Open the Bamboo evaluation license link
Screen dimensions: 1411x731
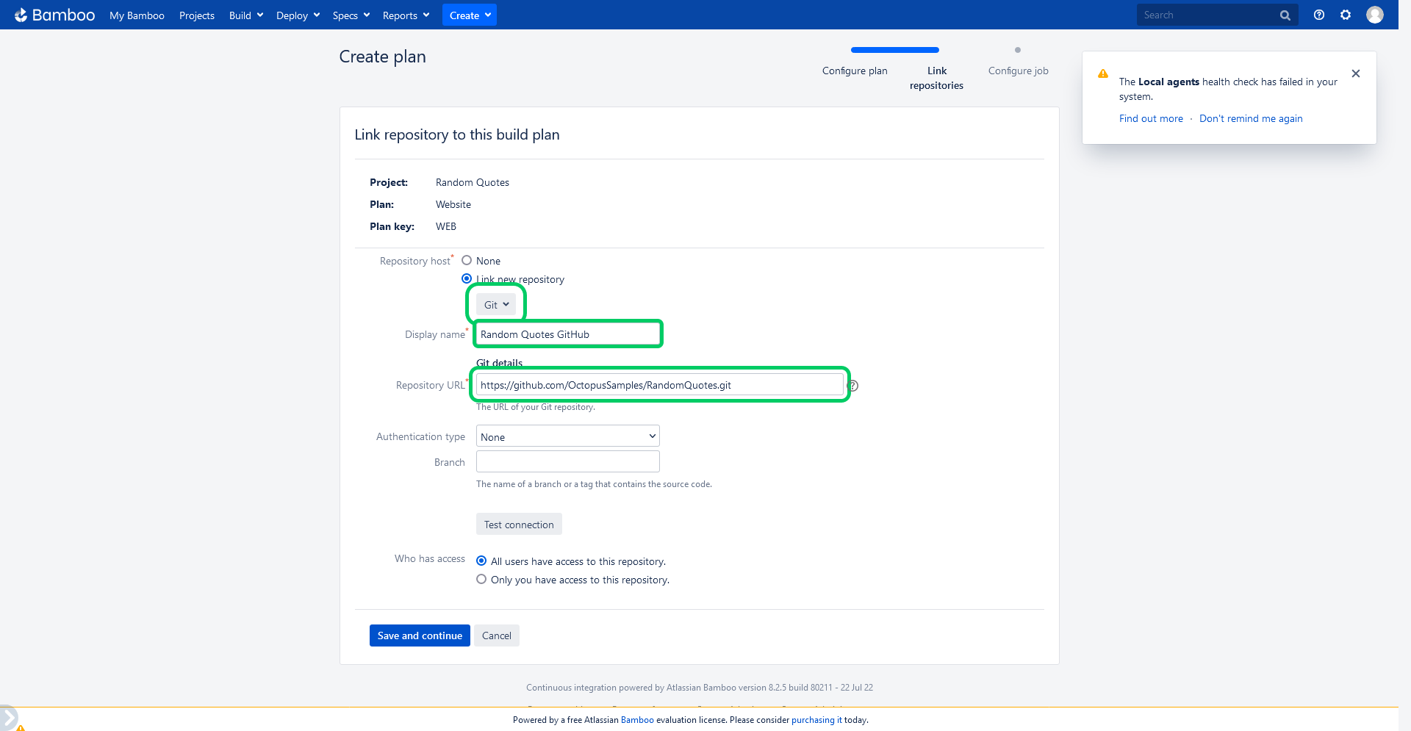(637, 720)
